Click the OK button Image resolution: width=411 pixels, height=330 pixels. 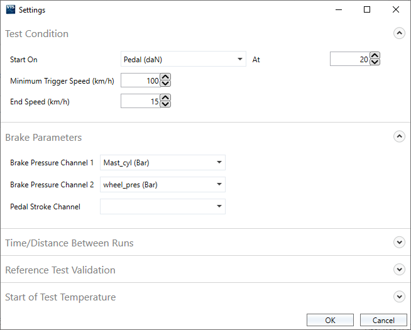pyautogui.click(x=330, y=320)
